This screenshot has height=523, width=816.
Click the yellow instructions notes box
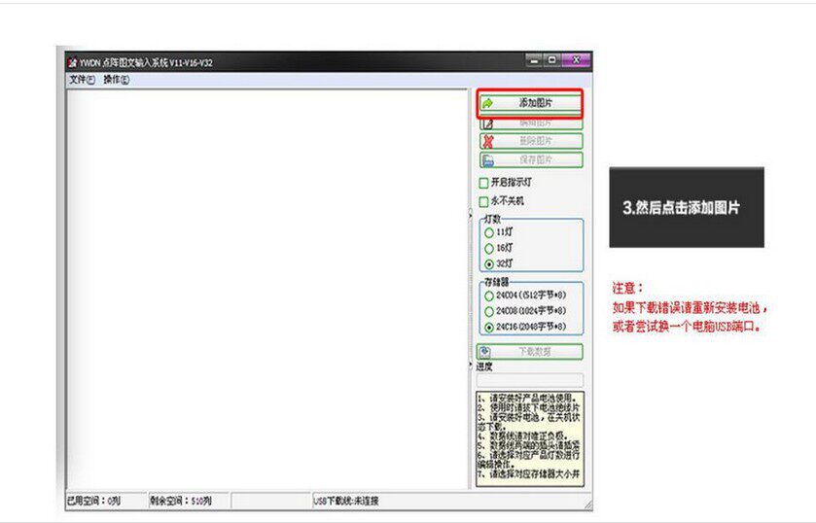pos(530,439)
